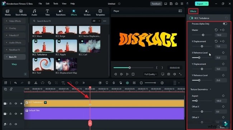Open the Media tab
The height and width of the screenshot is (130, 233).
[x=8, y=13]
